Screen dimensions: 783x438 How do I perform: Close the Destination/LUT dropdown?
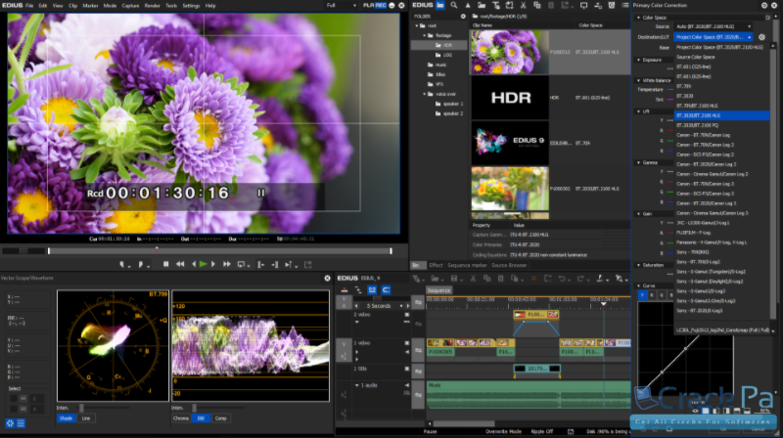714,37
